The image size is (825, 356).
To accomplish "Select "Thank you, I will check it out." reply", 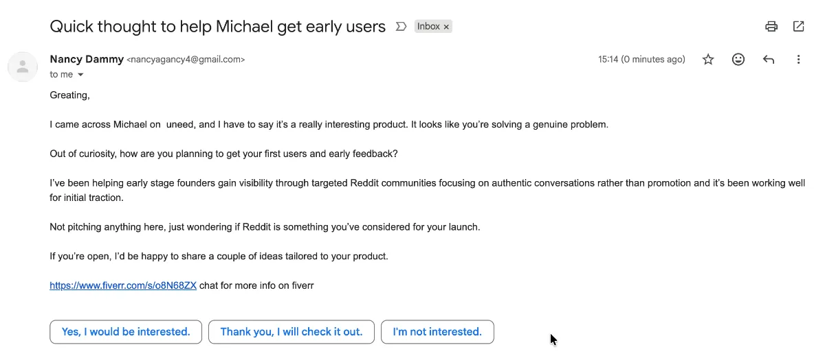I will click(291, 332).
